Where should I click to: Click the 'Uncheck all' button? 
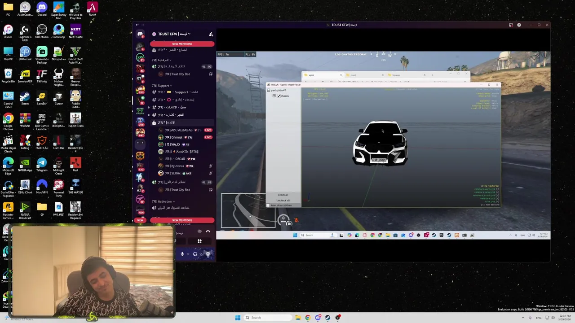[x=283, y=200]
